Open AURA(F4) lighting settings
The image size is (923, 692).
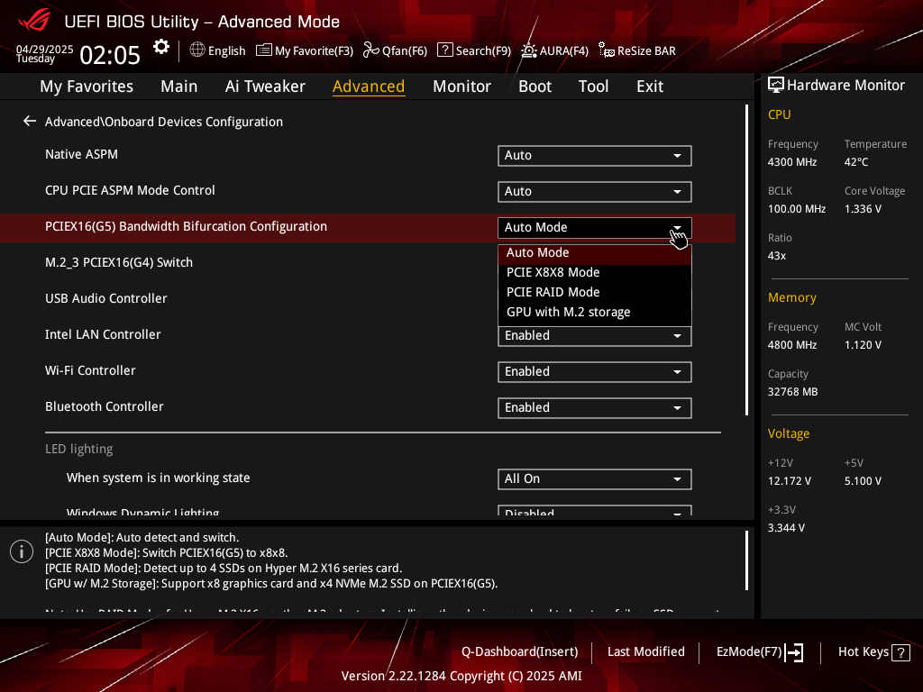point(554,50)
